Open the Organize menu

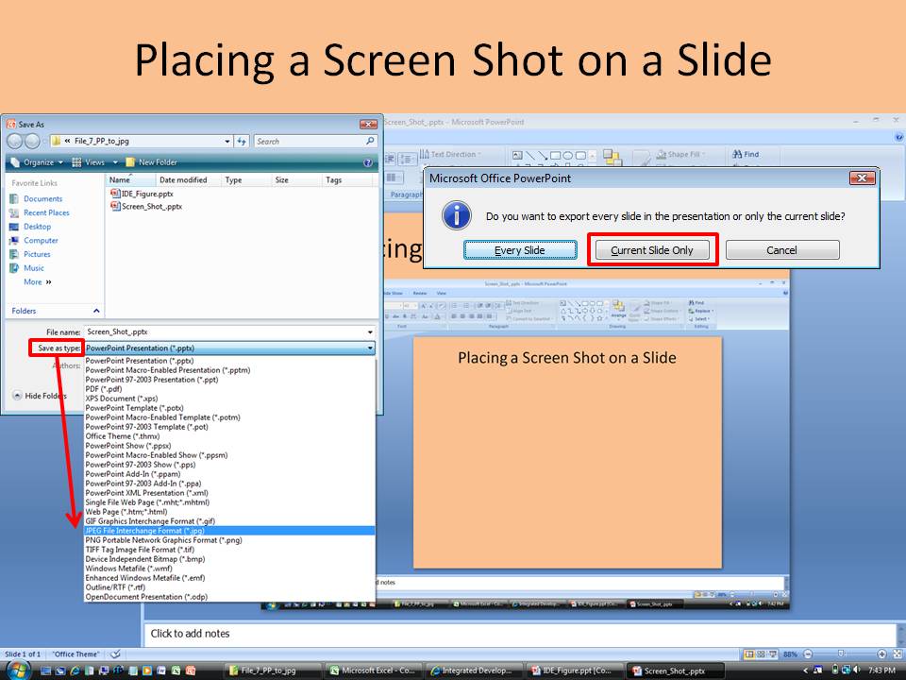38,162
